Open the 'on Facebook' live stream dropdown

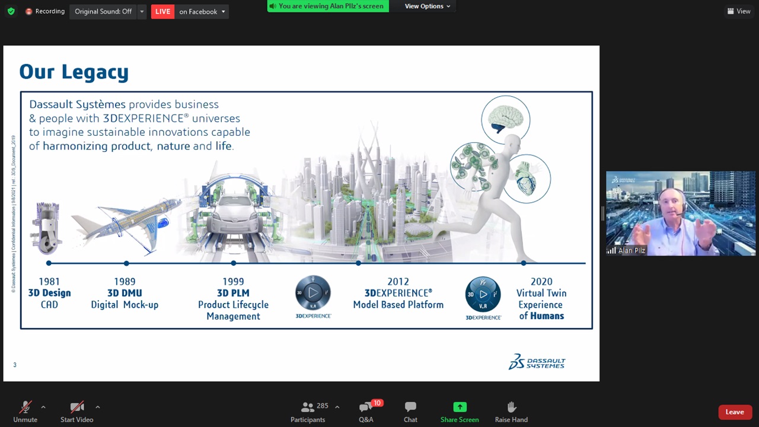click(x=202, y=11)
